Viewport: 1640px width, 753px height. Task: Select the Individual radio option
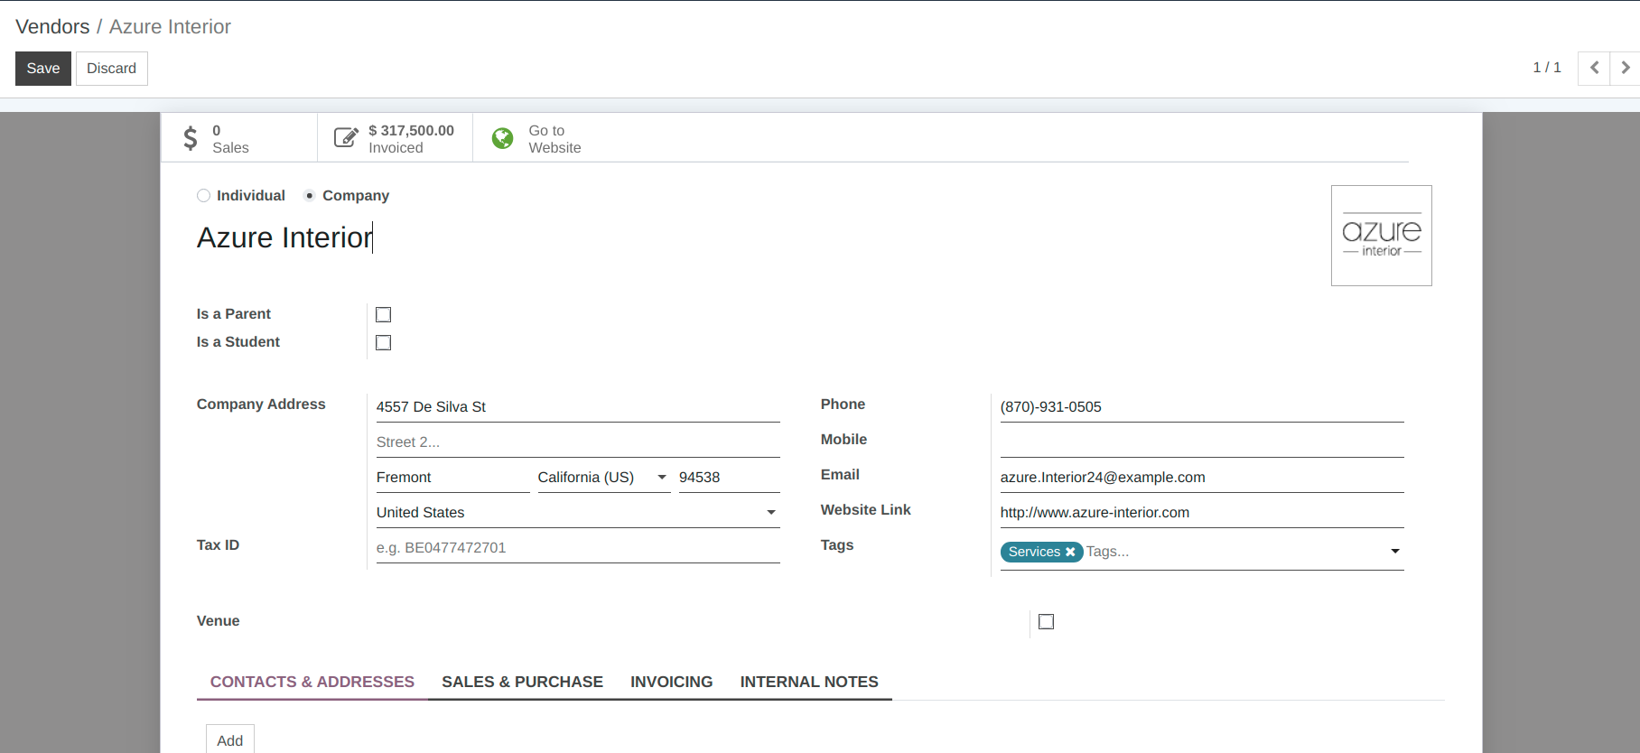pyautogui.click(x=204, y=196)
